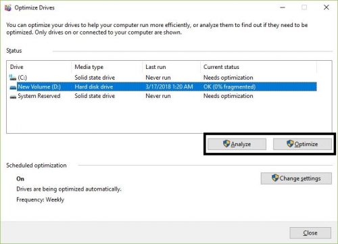338x244 pixels.
Task: Close the window with the X button
Action: click(327, 7)
